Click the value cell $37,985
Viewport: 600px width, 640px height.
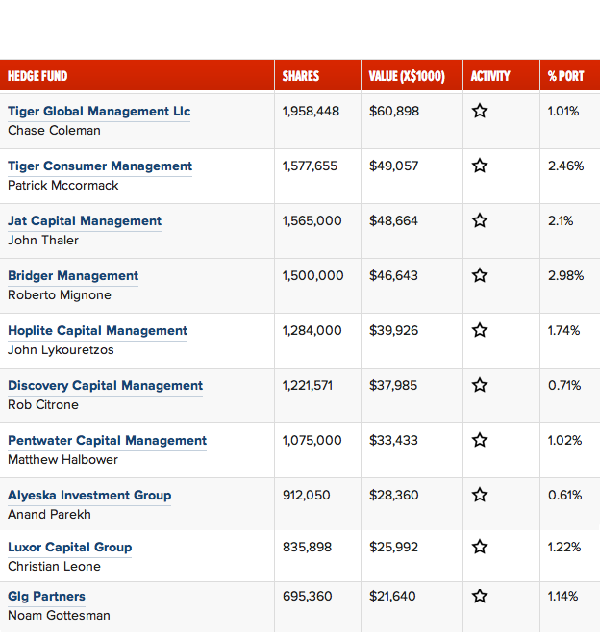click(393, 385)
